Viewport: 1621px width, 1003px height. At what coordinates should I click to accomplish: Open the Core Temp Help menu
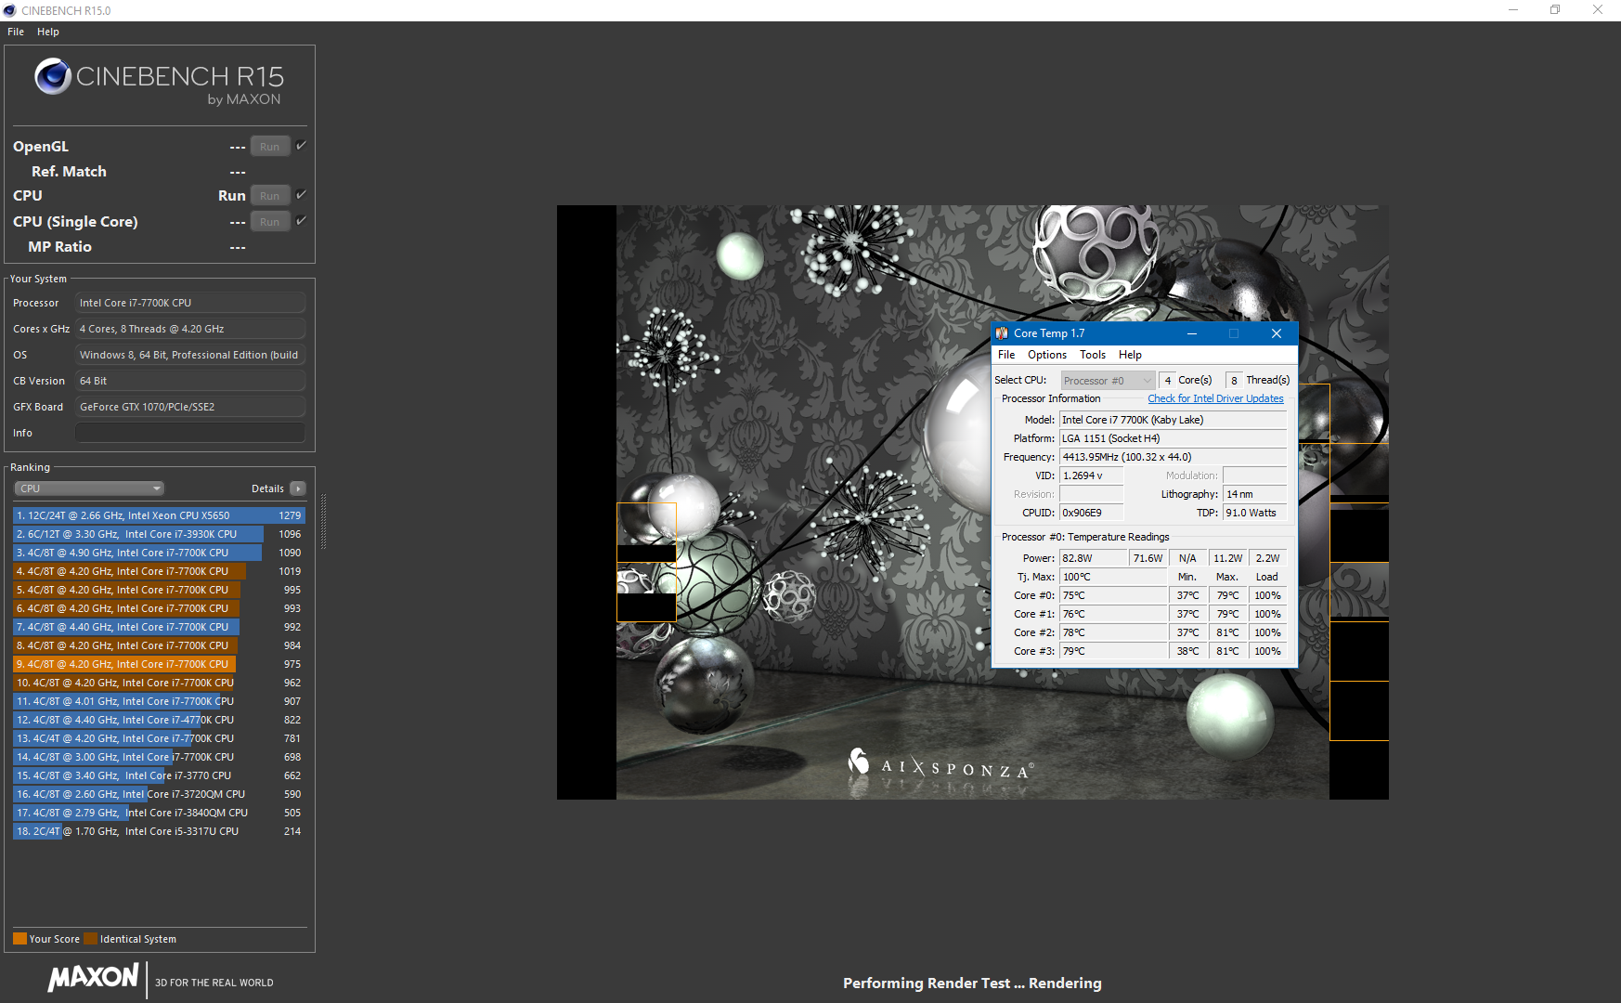pyautogui.click(x=1130, y=355)
